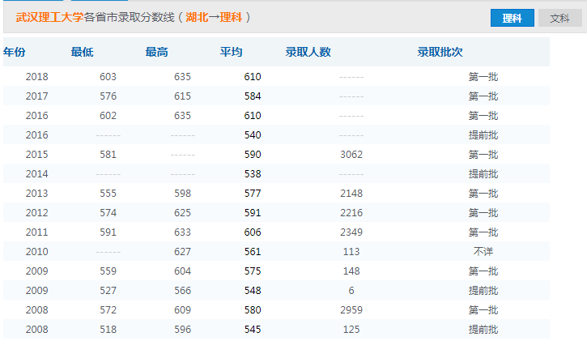
Task: Click lowest score 555 in 2013 row
Action: click(x=108, y=194)
